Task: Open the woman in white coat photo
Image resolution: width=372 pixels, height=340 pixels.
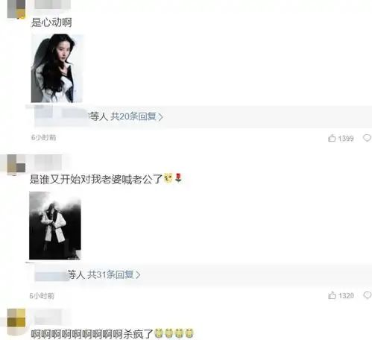Action: pos(57,68)
